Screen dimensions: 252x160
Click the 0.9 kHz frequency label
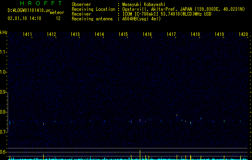(3, 92)
